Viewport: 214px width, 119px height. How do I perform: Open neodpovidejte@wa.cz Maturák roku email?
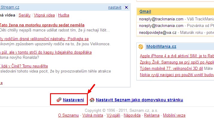coord(177,32)
